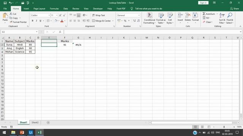Viewport: 243px width, 136px height.
Task: Click the Undo arrow icon
Action: [x=10, y=3]
